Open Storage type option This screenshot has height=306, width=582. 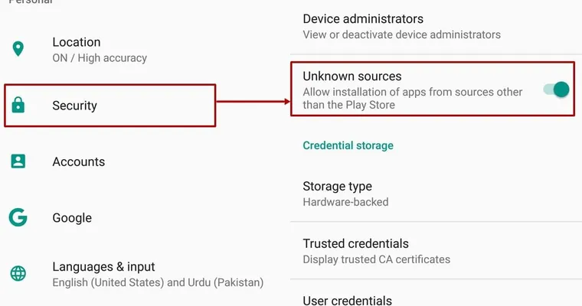coord(436,194)
